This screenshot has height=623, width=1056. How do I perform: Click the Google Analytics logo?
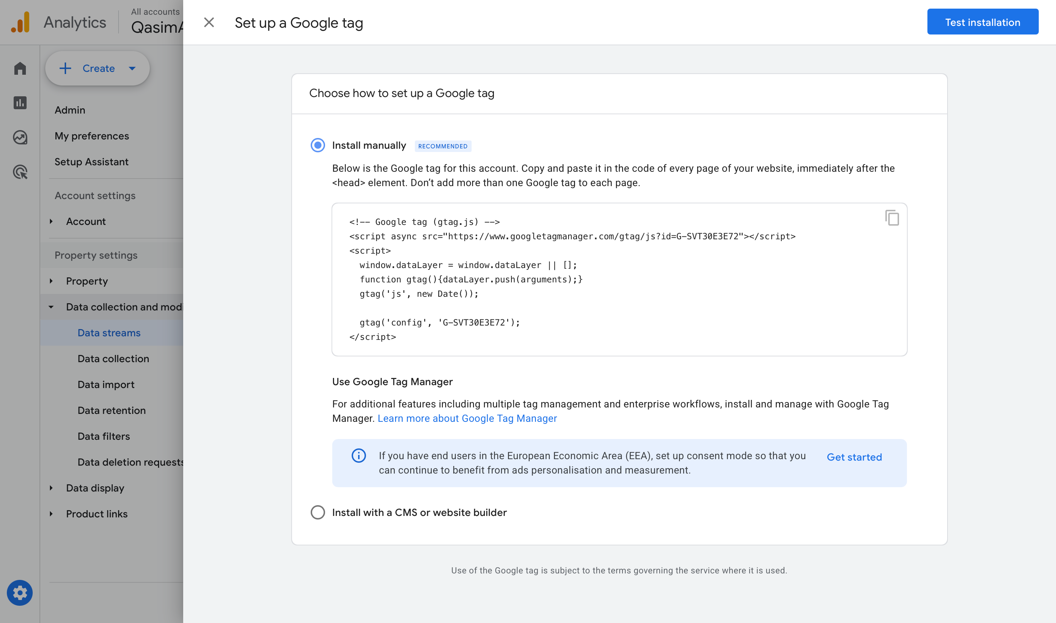pyautogui.click(x=20, y=22)
